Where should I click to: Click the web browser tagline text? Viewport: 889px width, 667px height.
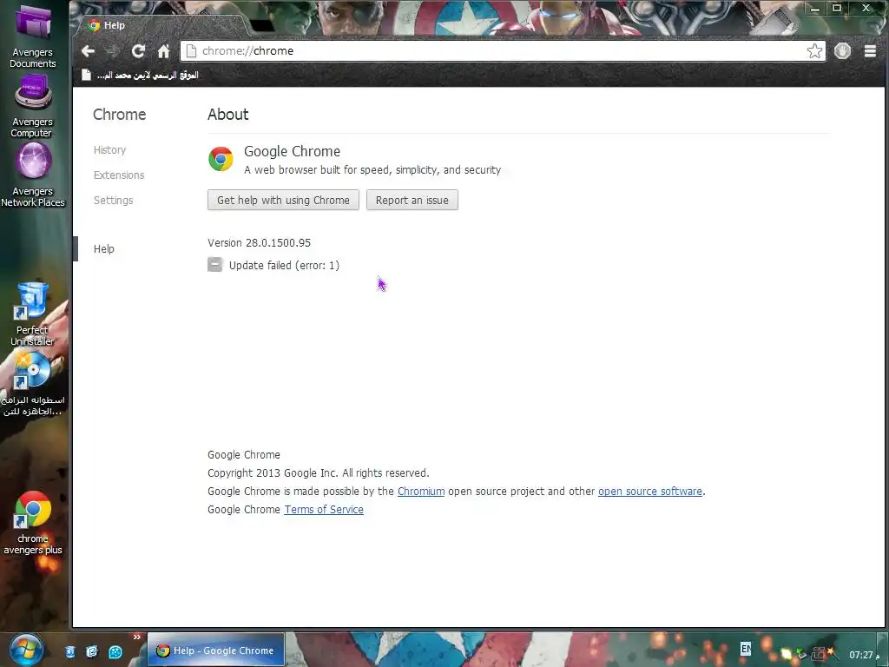[372, 169]
